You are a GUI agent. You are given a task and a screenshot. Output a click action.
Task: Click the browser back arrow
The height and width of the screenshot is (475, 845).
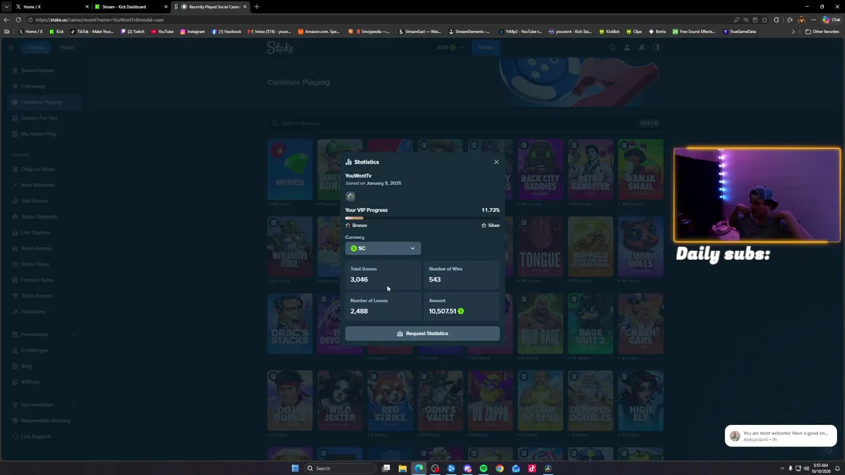click(x=7, y=20)
